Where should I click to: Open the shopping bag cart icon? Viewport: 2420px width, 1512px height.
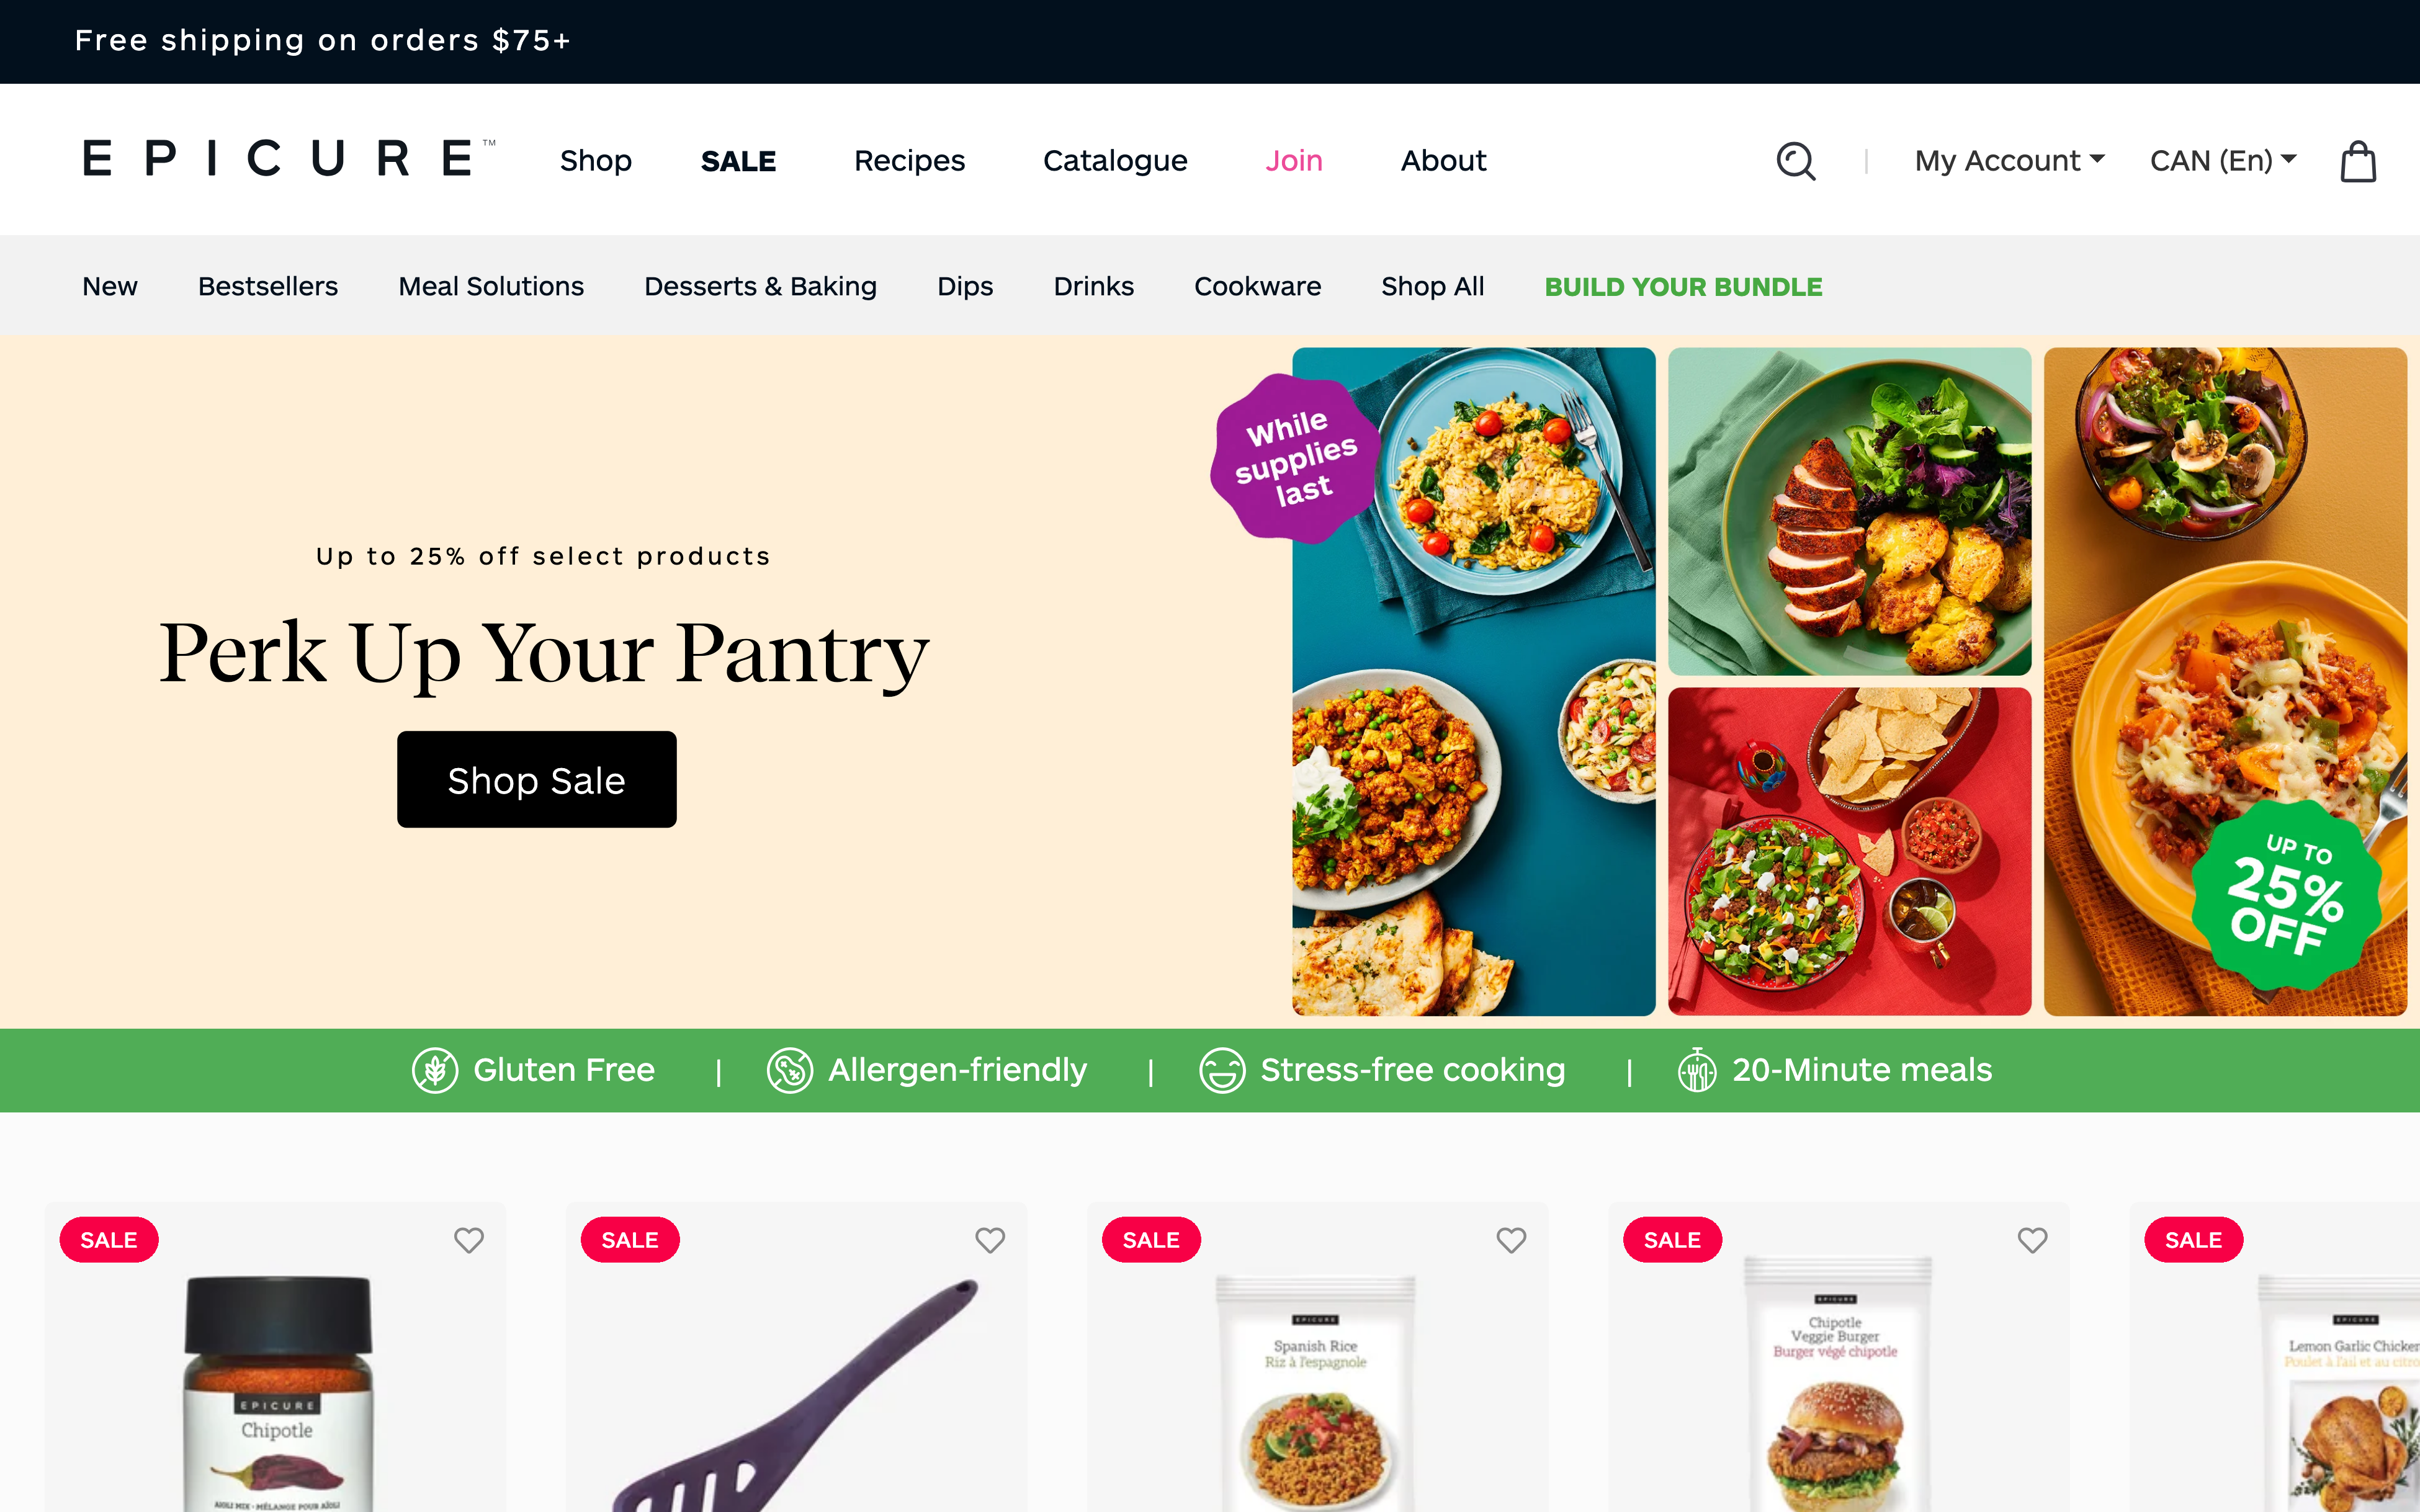[2358, 161]
